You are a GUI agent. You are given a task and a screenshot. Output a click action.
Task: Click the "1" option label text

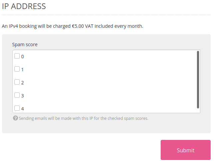coord(23,70)
